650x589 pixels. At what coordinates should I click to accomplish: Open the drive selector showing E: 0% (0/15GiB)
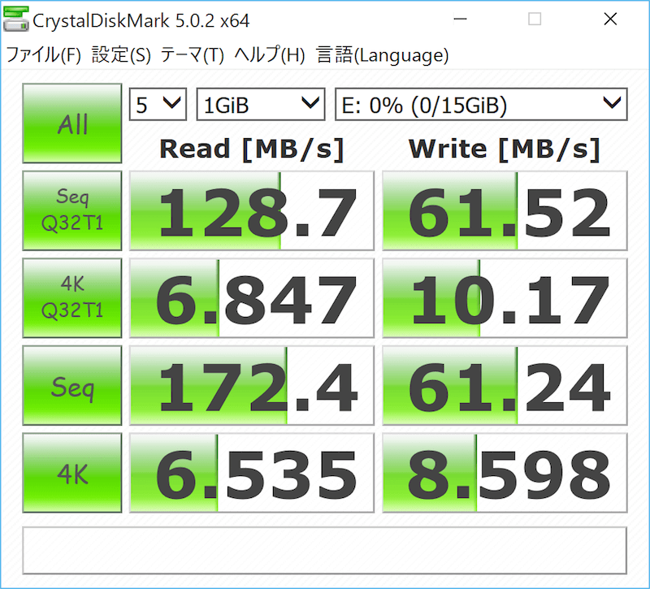481,104
